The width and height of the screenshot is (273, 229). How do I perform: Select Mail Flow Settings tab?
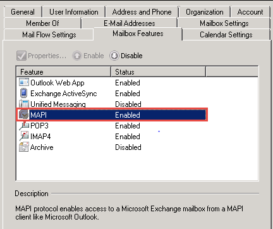click(49, 35)
